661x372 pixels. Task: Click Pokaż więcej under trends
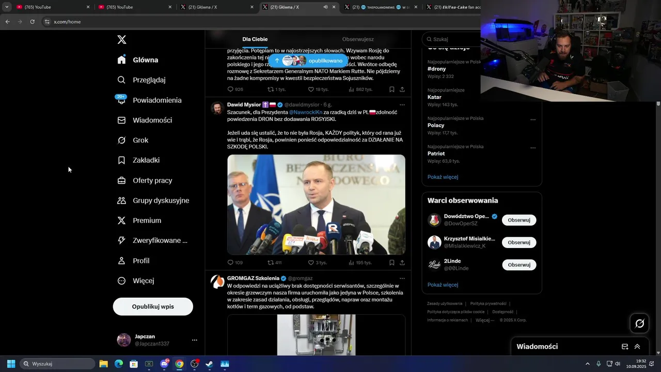pos(443,177)
